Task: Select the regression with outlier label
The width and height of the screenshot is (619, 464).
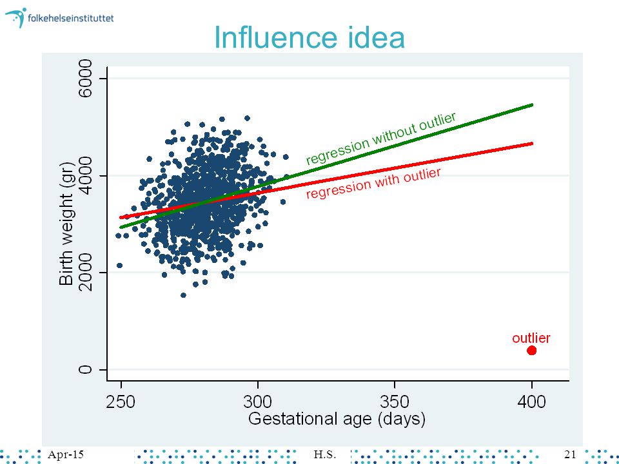Action: point(373,184)
